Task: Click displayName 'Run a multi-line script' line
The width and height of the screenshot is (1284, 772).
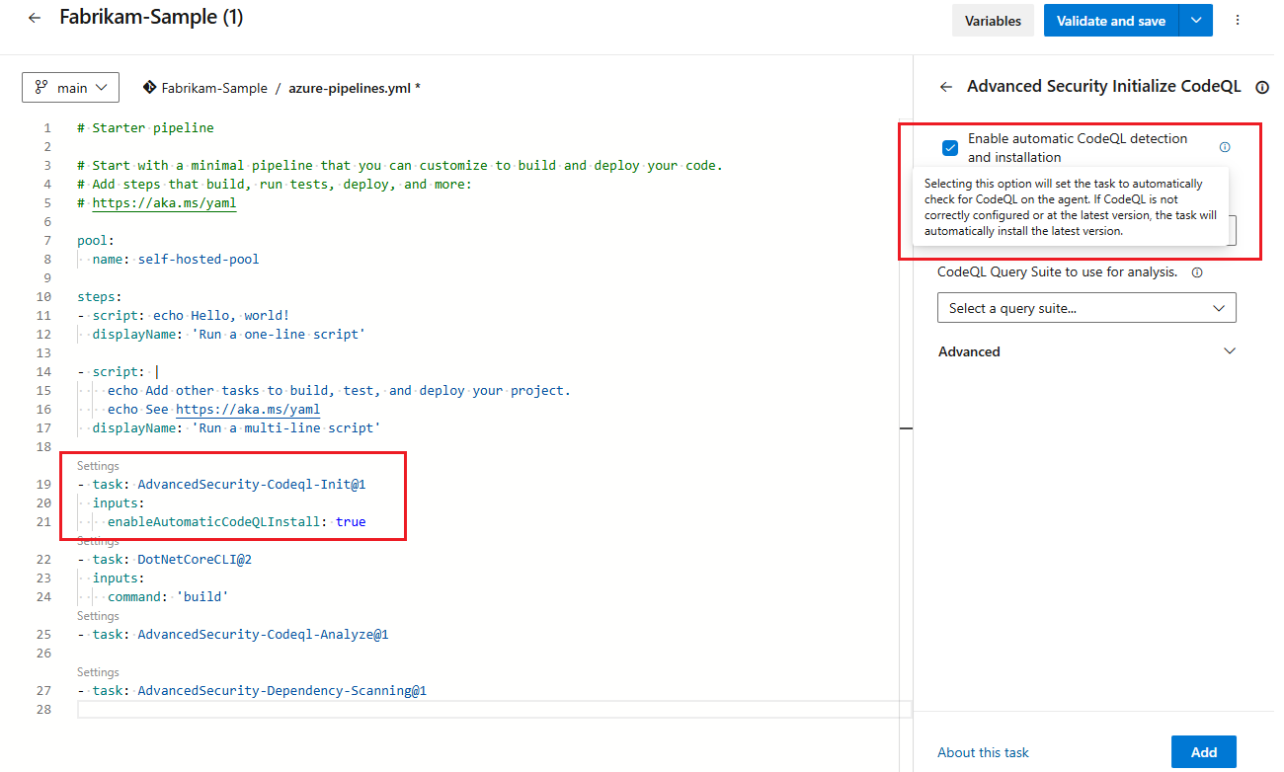Action: (236, 427)
